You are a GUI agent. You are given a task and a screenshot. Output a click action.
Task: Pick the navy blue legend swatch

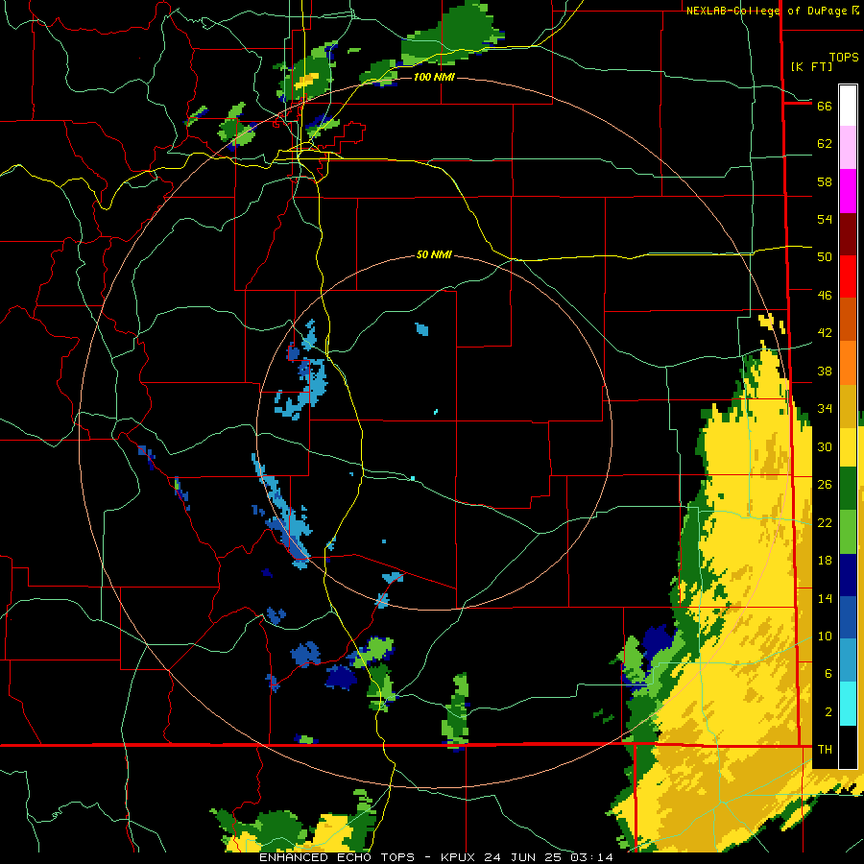pyautogui.click(x=848, y=575)
